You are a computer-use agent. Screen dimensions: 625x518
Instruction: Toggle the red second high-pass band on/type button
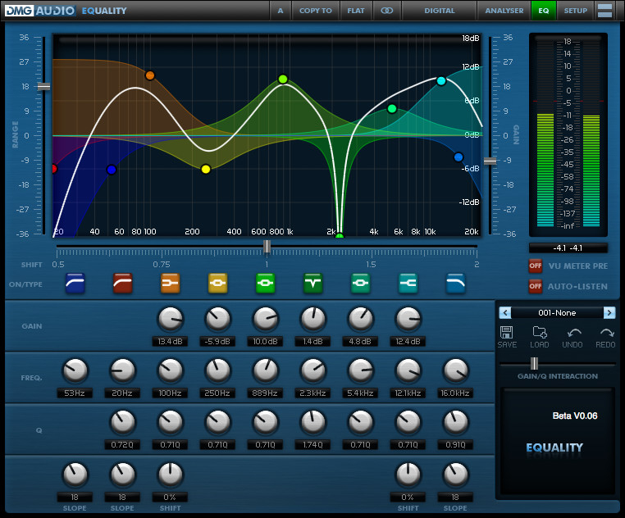pos(122,284)
